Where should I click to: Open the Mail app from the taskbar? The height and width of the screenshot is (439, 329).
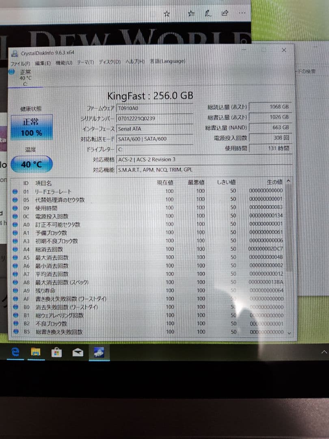tap(78, 352)
